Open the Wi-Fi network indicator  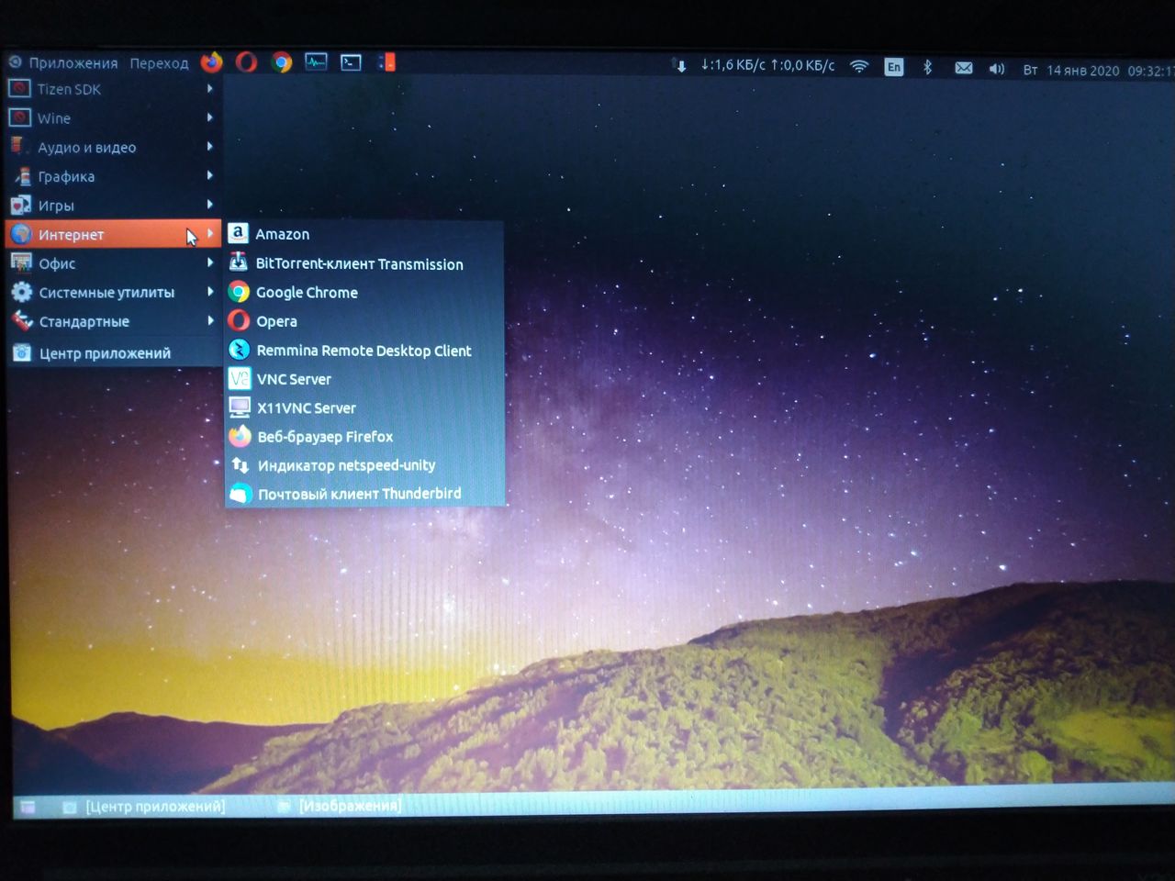point(859,66)
